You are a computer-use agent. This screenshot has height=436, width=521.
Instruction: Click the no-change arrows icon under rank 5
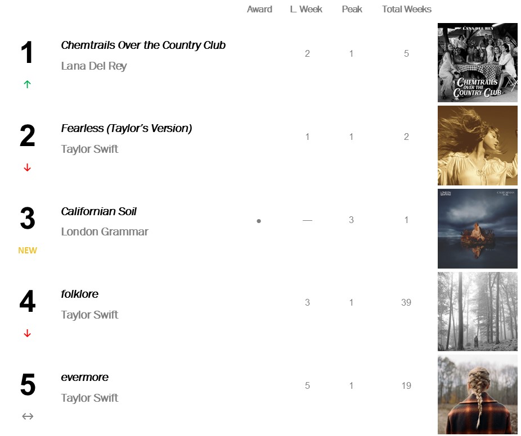[28, 416]
